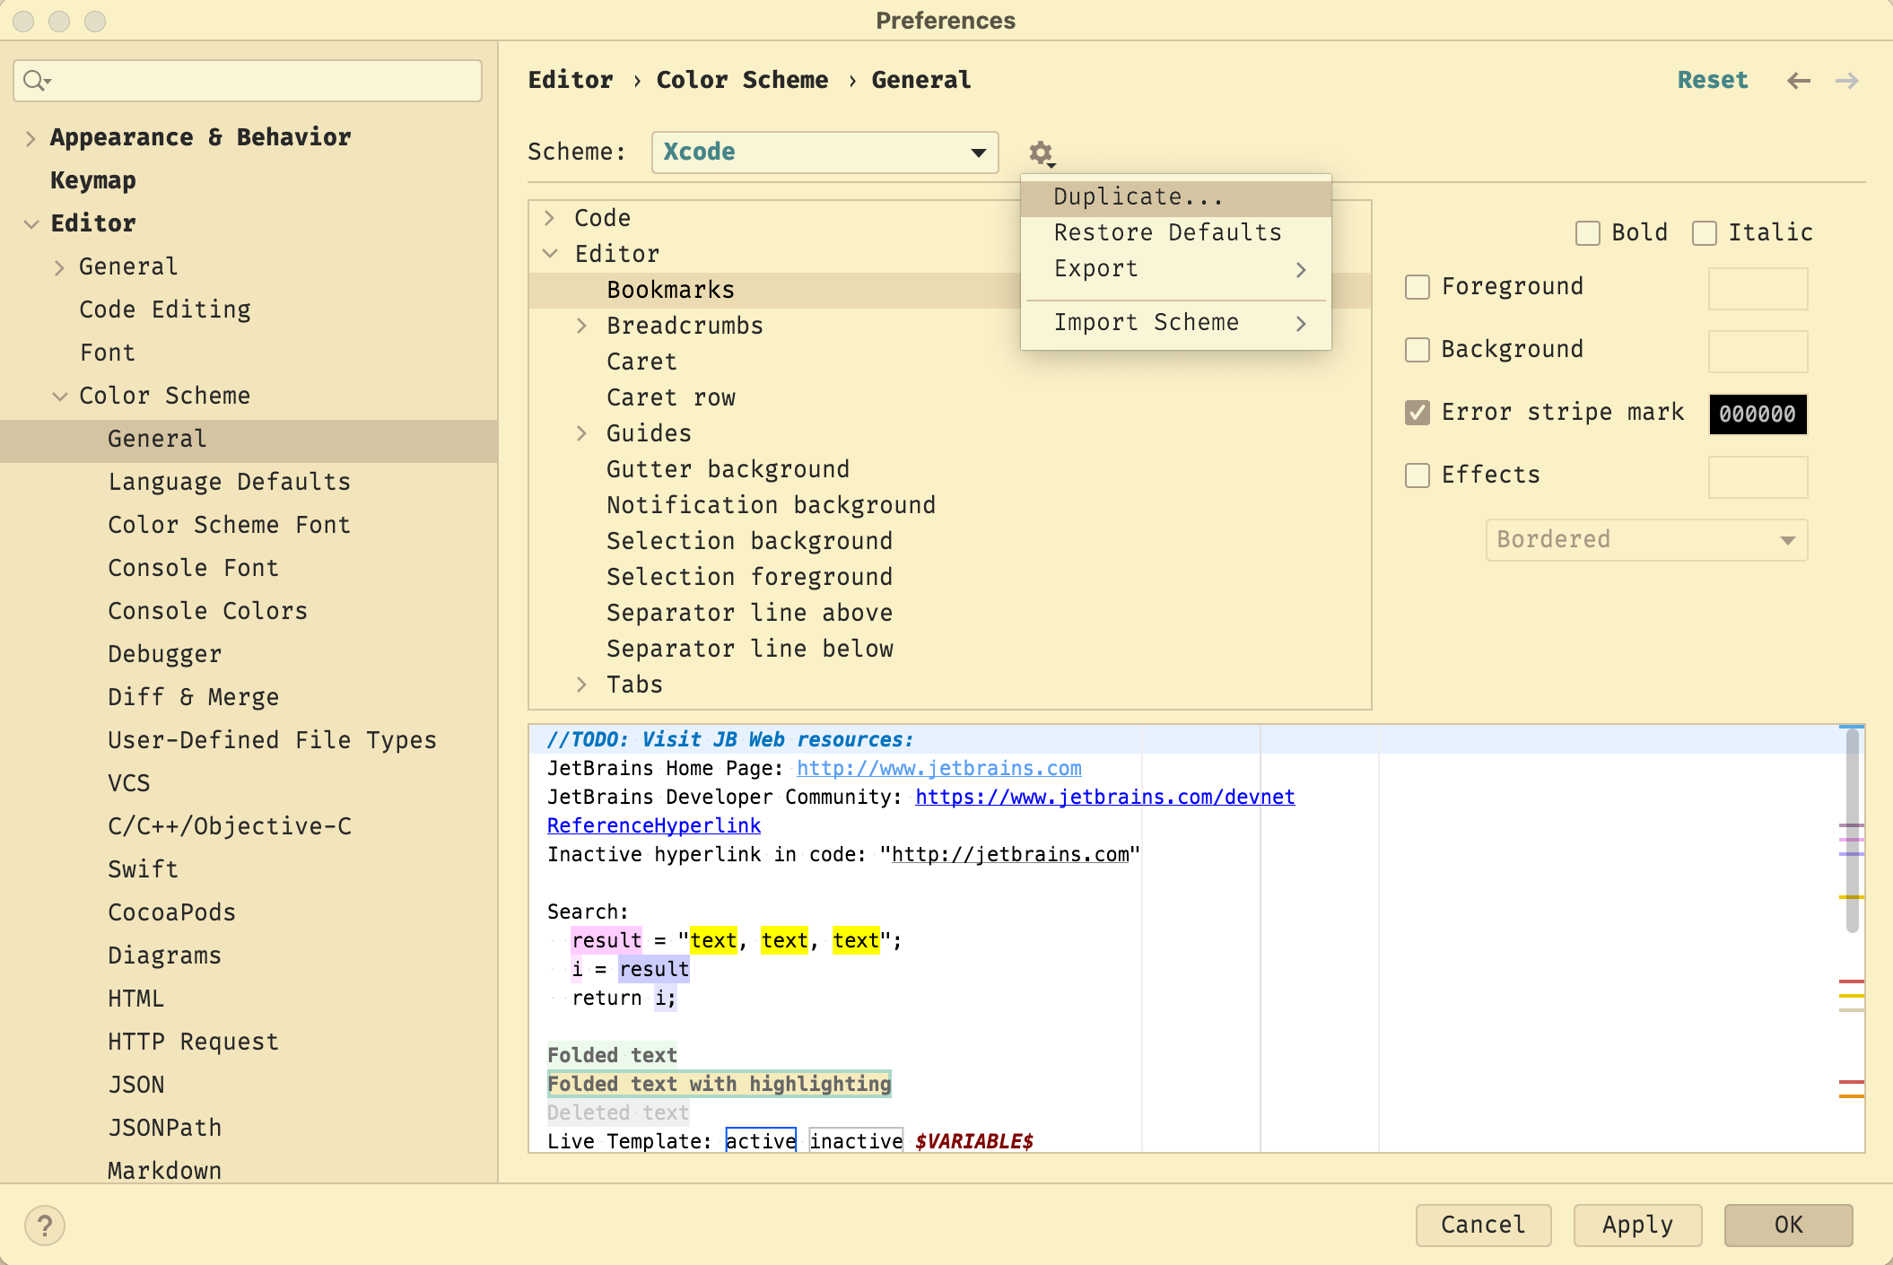Open jetbrains.com home page link in preview
The width and height of the screenshot is (1893, 1265).
point(938,769)
